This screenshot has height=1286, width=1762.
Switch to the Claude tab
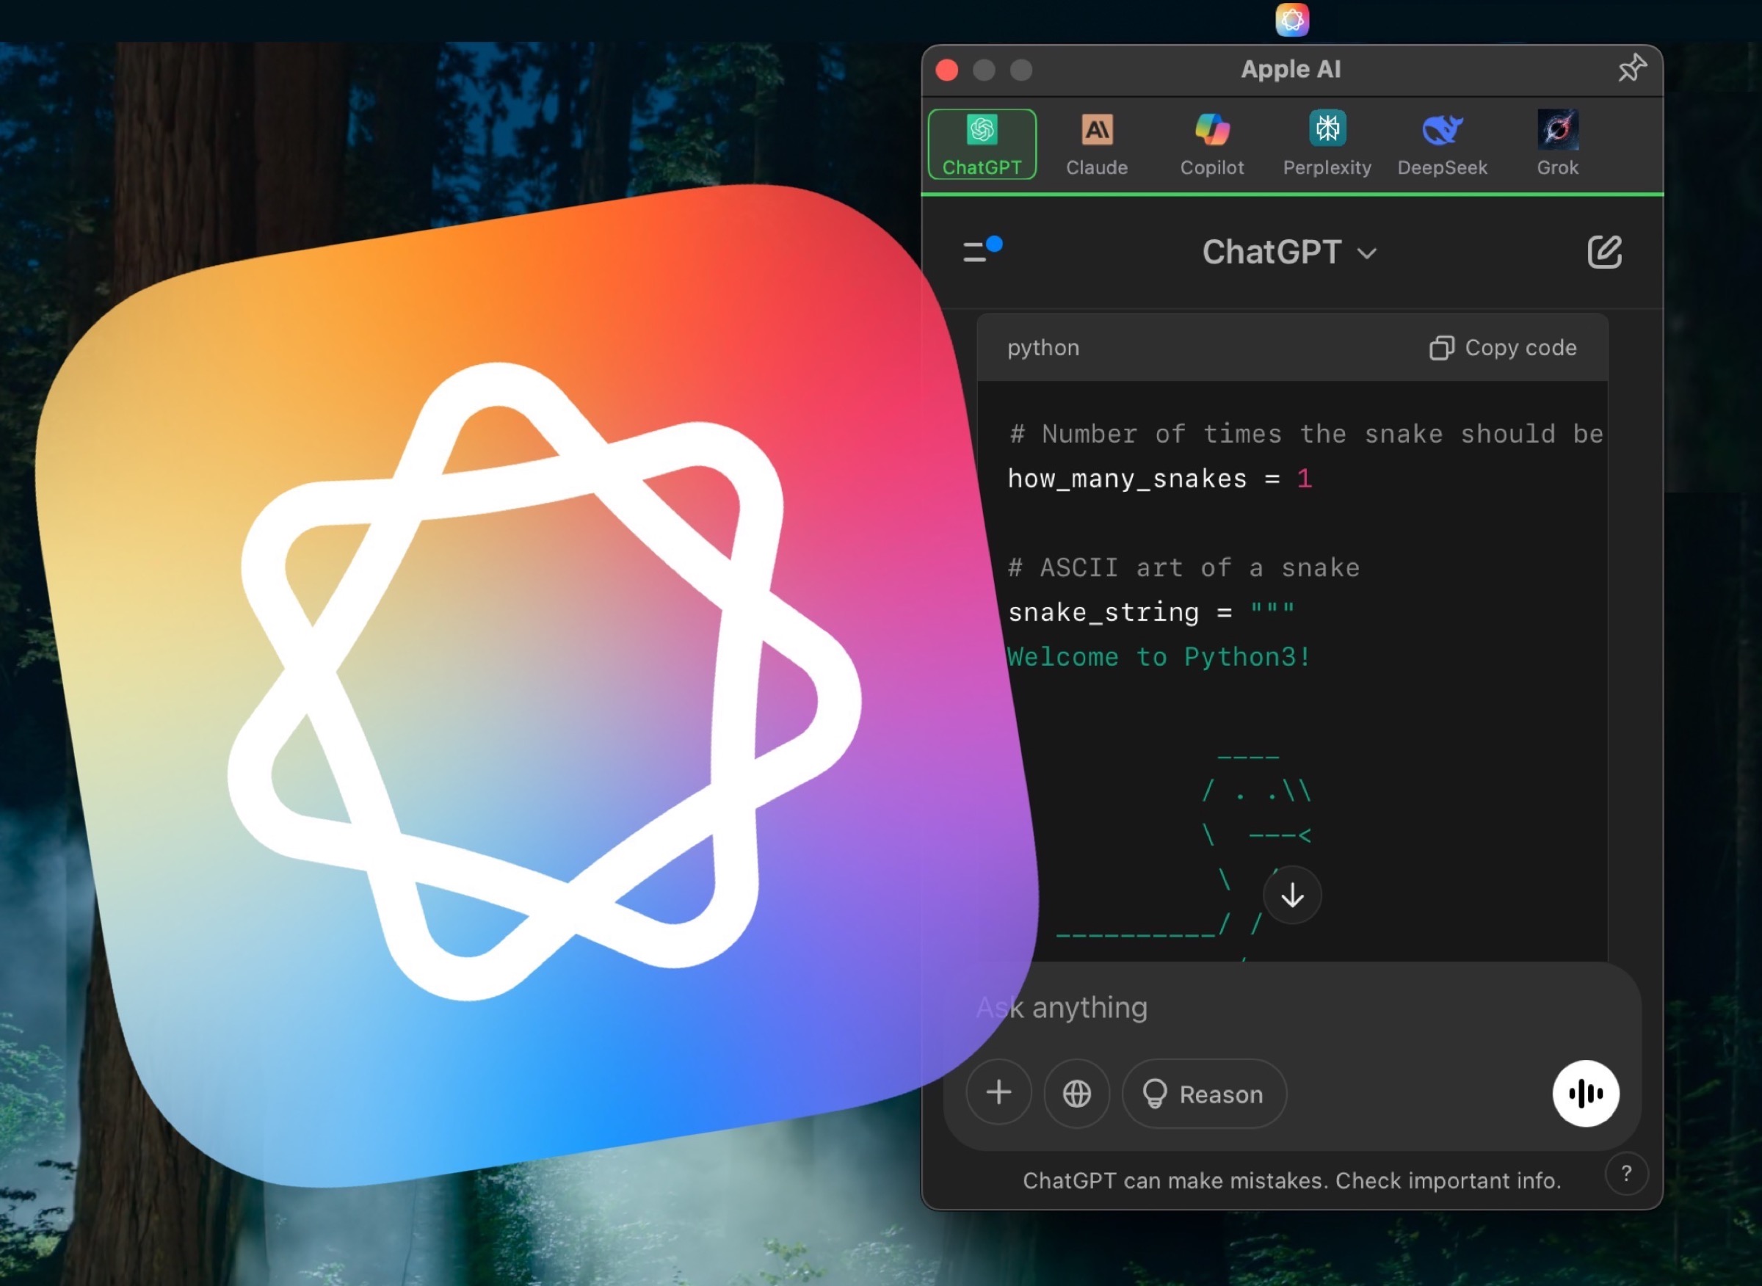click(x=1095, y=142)
